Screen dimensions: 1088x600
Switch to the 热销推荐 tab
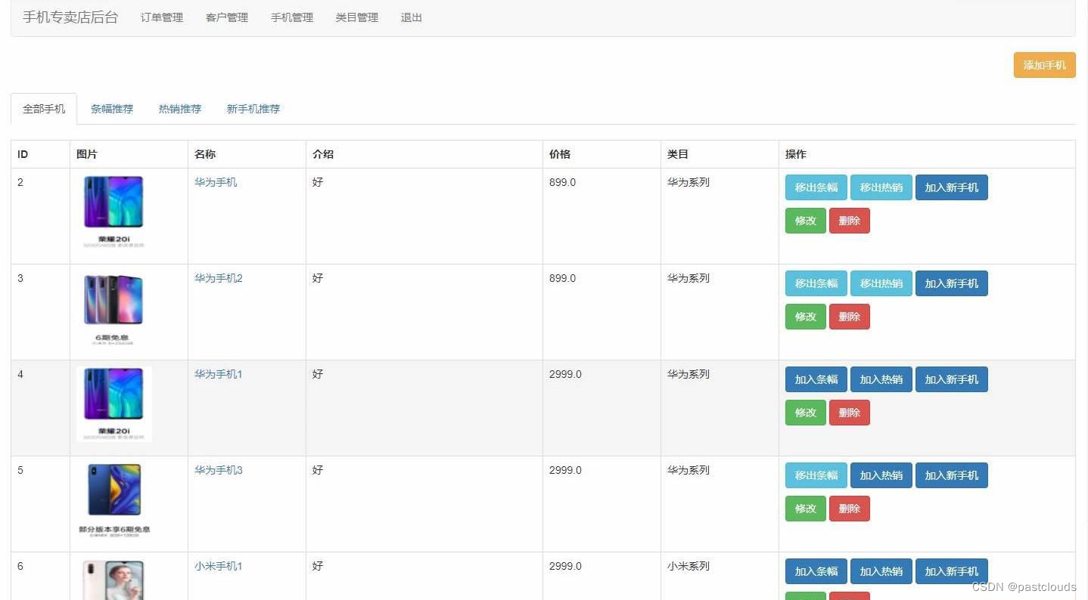179,108
